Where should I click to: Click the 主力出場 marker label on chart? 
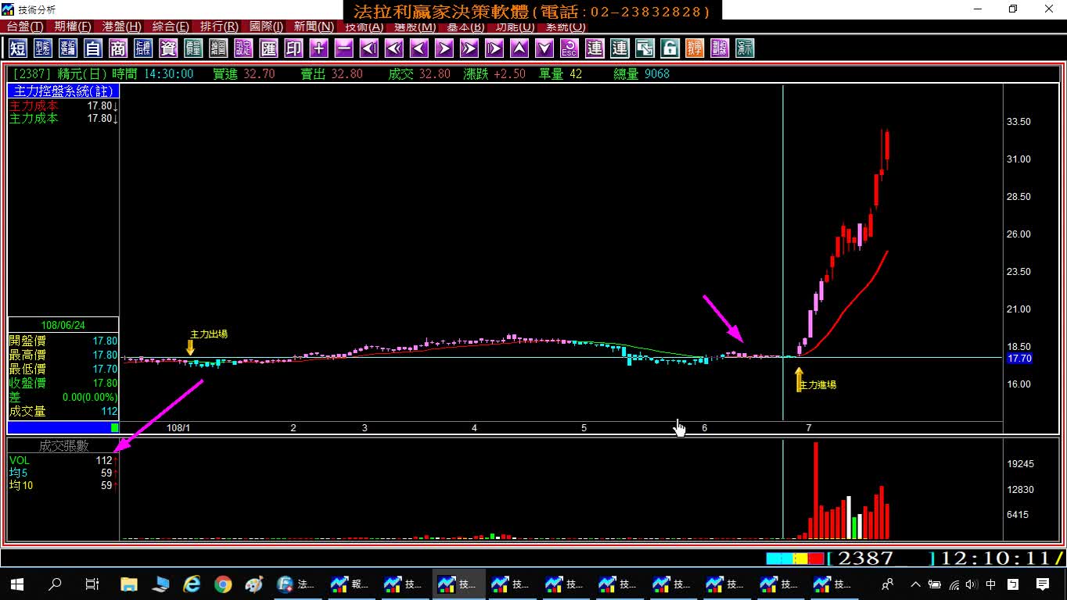tap(209, 334)
